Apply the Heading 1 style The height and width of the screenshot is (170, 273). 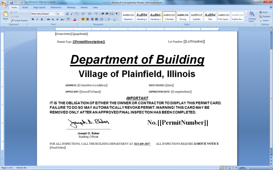pos(142,17)
